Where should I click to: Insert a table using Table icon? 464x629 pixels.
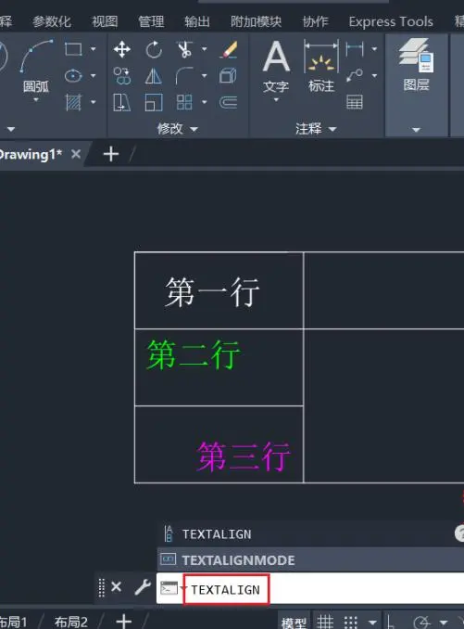coord(355,102)
